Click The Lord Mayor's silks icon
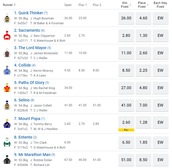Screen dimensions: 172x168 [x=7, y=53]
